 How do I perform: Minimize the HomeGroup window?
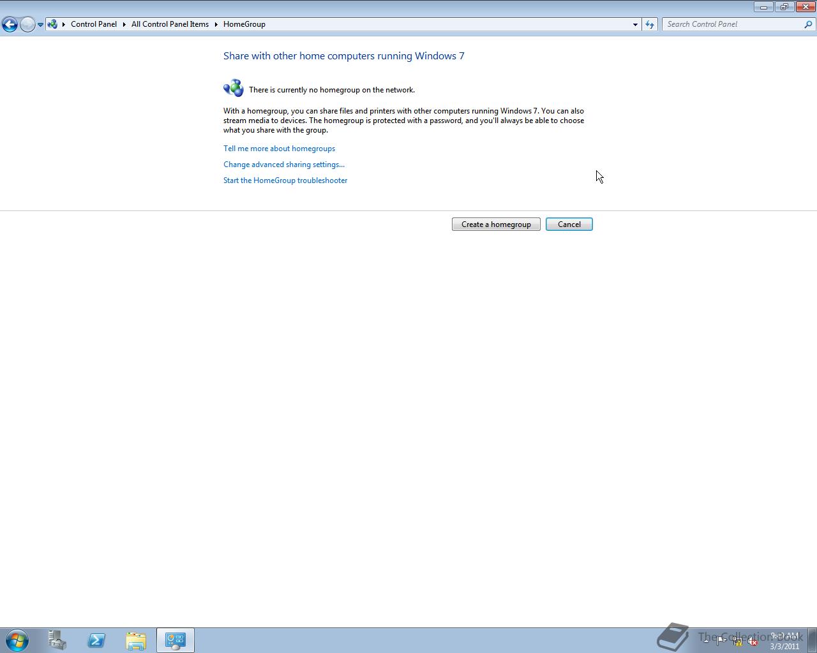(x=763, y=7)
